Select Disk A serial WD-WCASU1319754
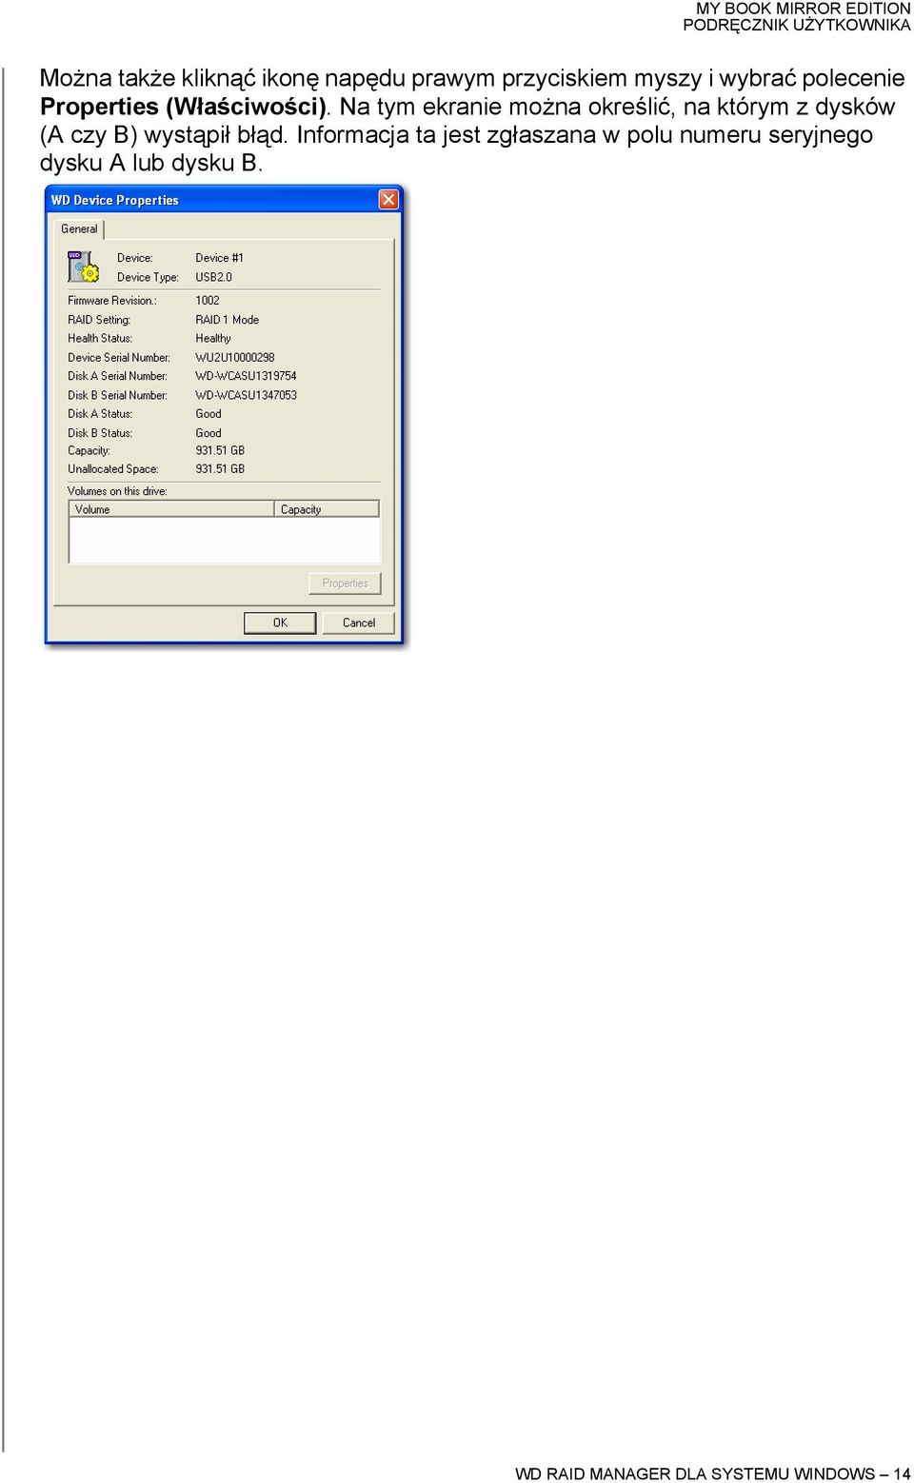914x1483 pixels. point(247,376)
